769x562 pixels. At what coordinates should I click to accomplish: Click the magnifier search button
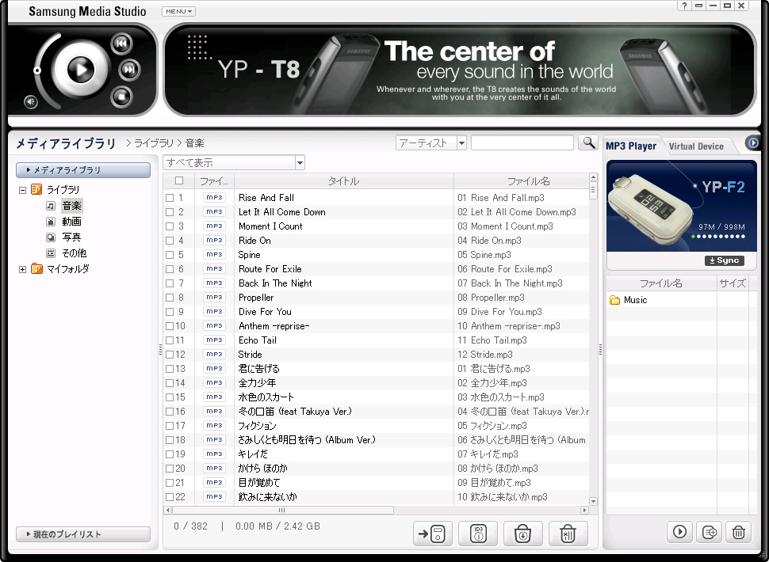(587, 142)
